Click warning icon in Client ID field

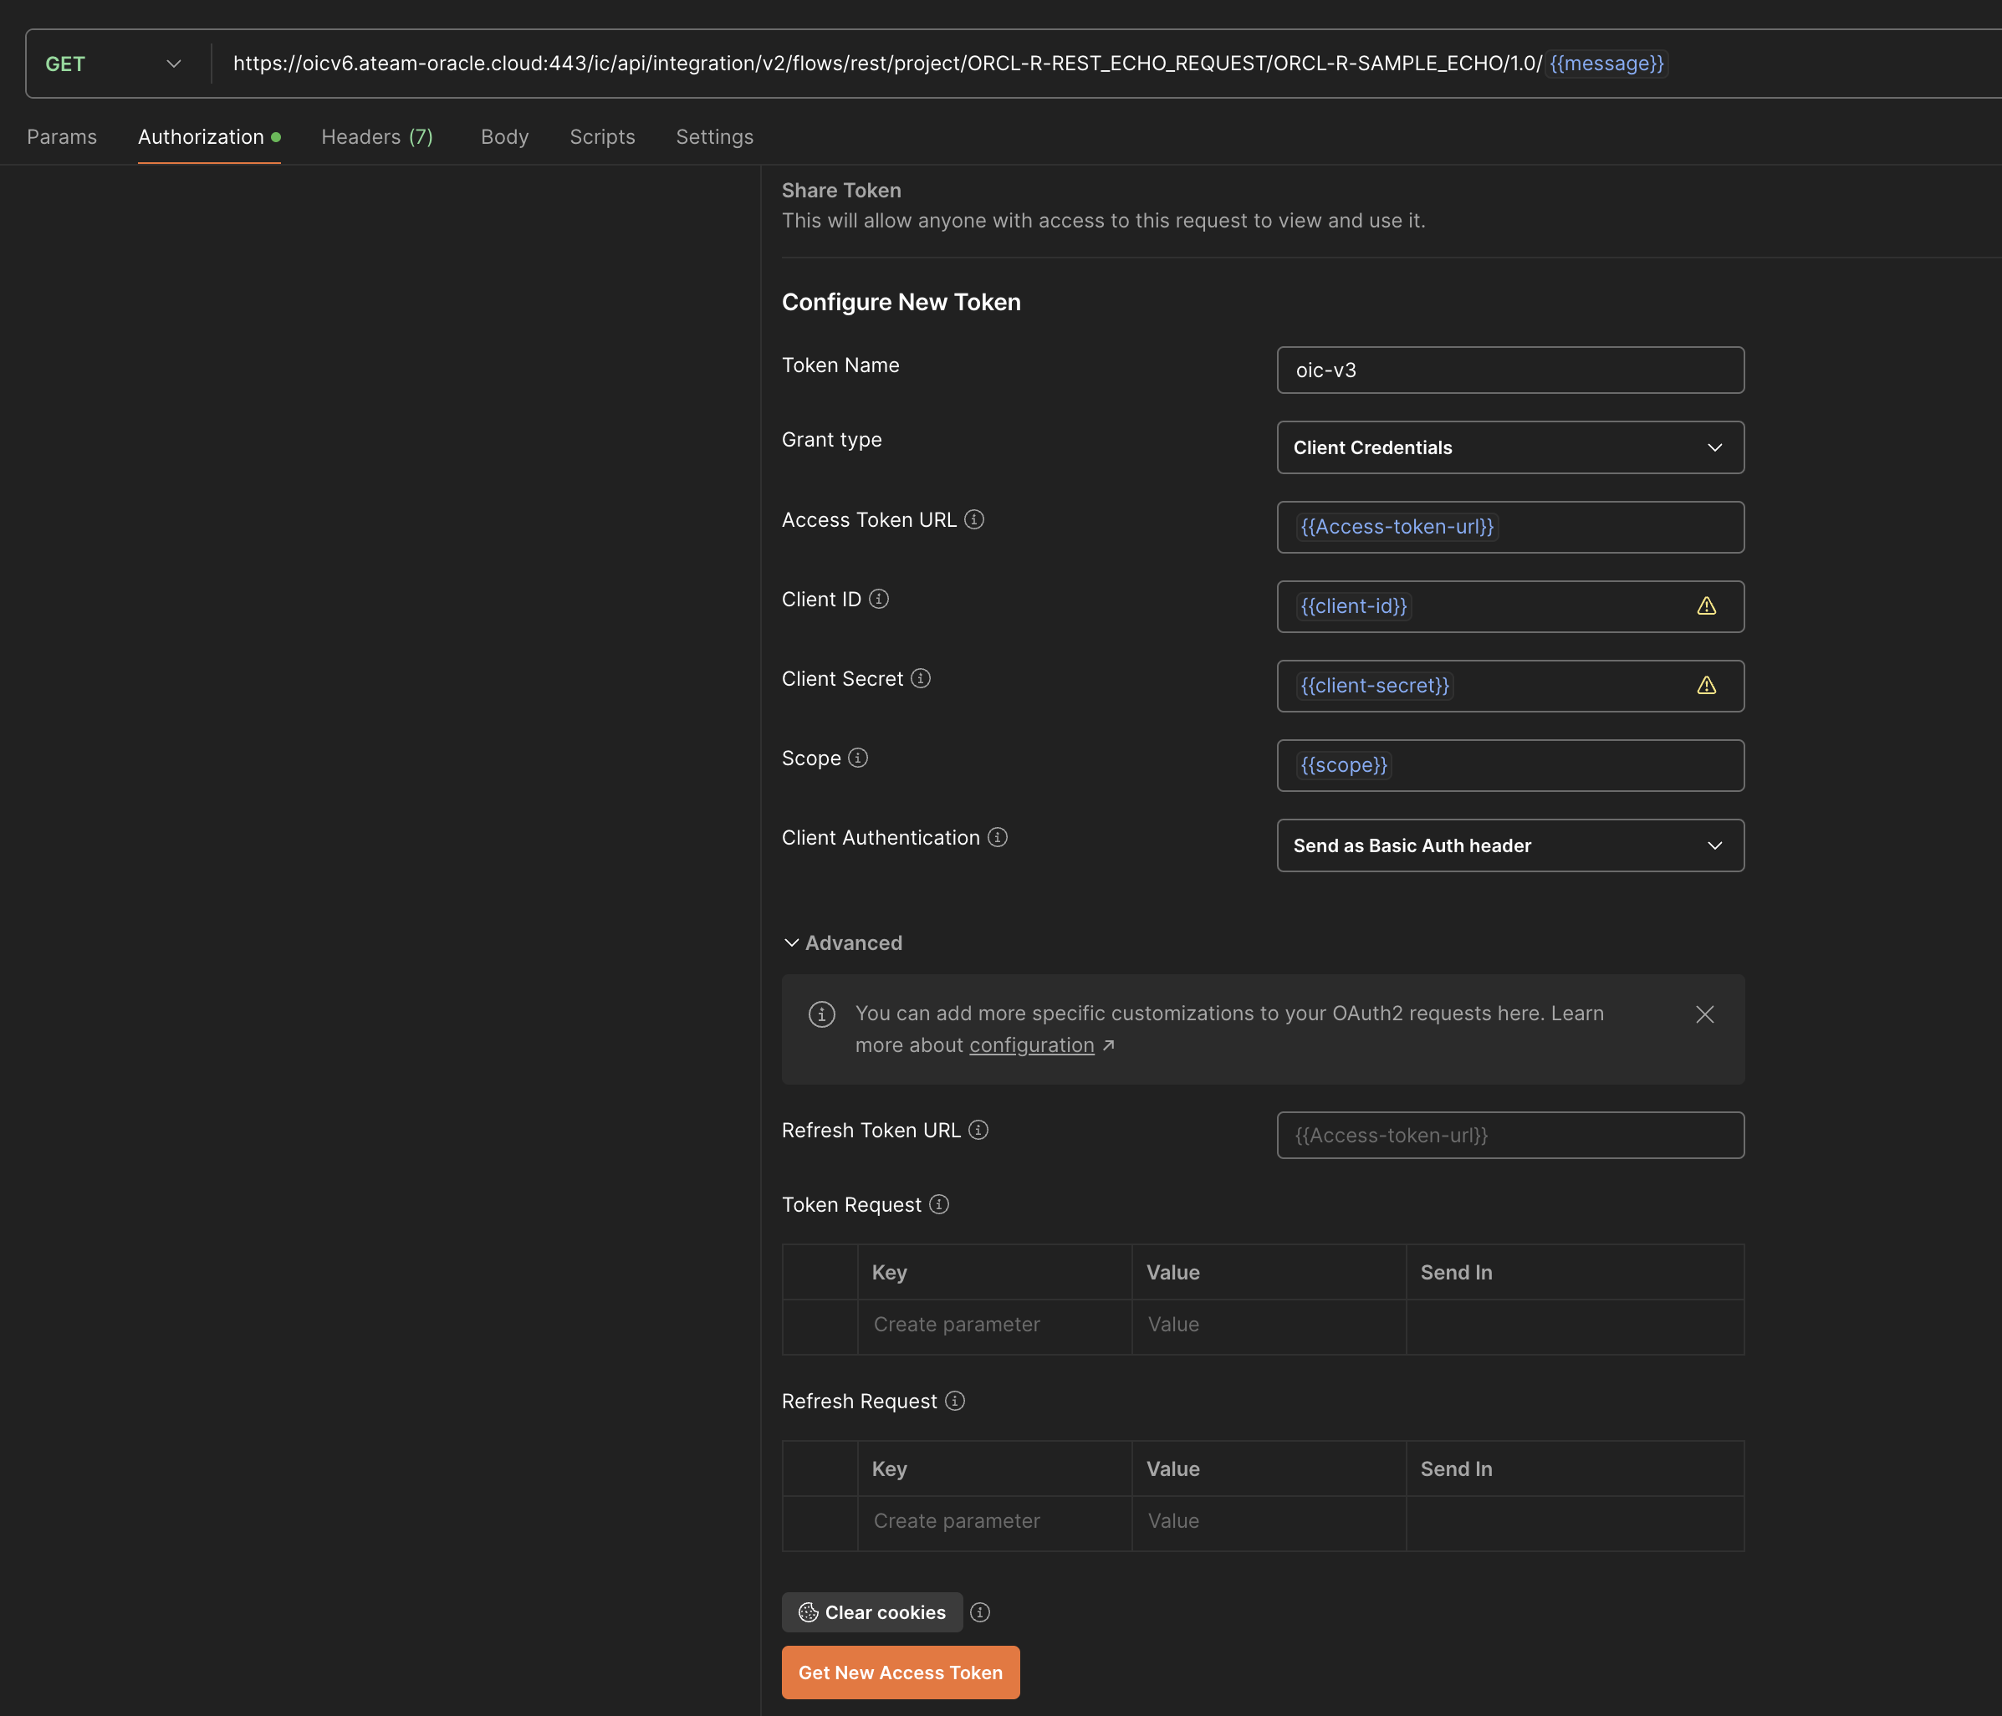tap(1706, 605)
